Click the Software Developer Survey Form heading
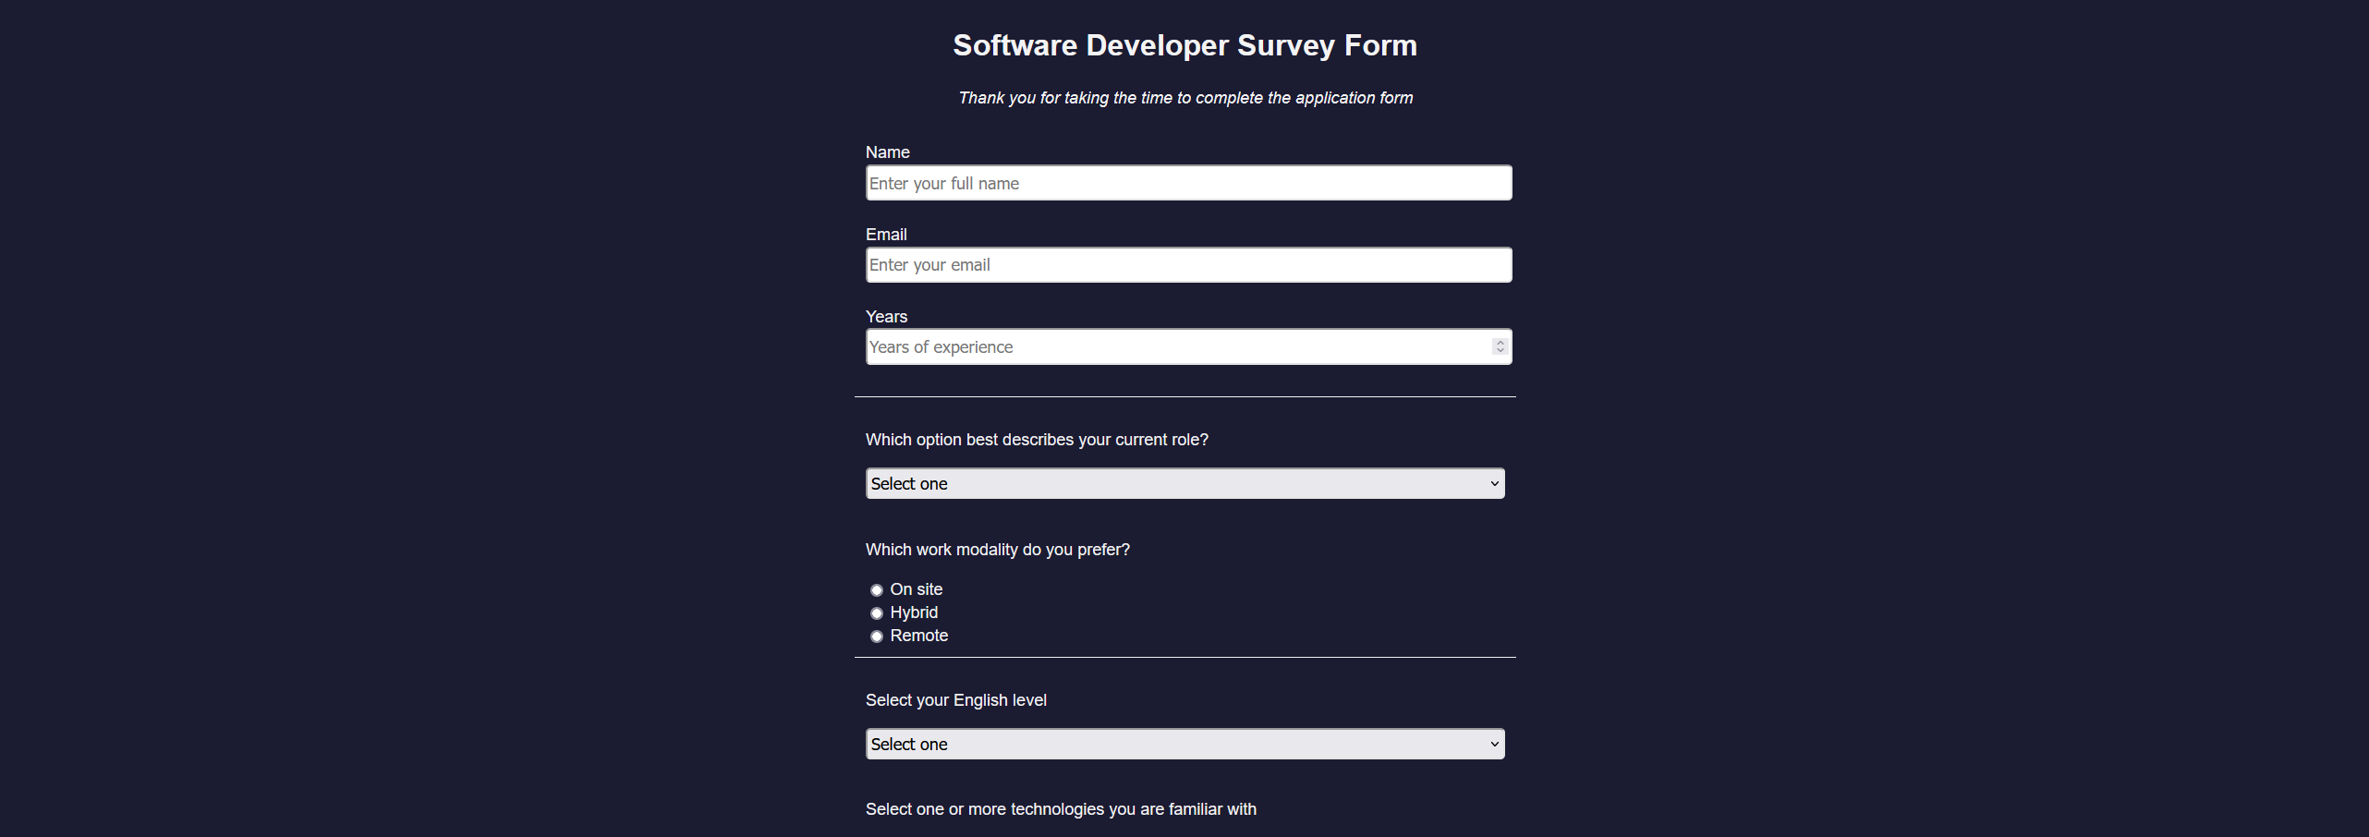This screenshot has width=2369, height=837. 1184,44
